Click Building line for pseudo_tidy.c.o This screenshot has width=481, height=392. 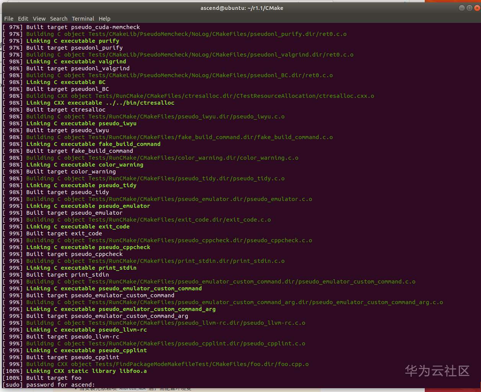[x=143, y=178]
